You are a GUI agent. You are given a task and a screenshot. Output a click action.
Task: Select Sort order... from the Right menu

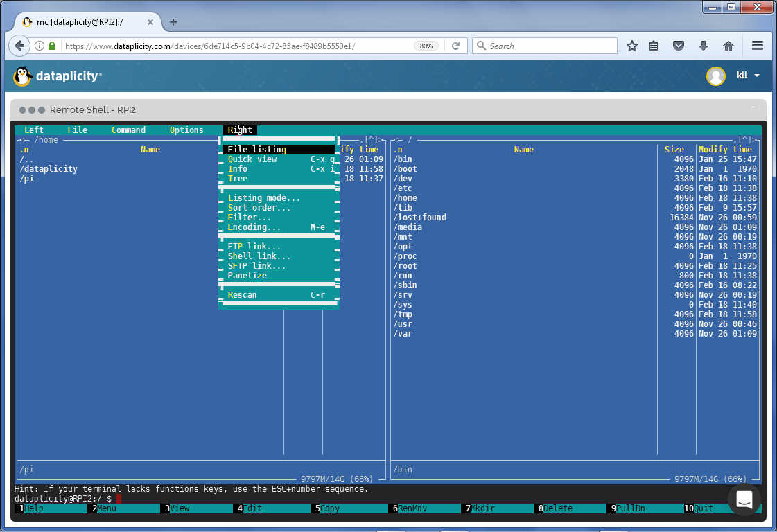[x=259, y=208]
